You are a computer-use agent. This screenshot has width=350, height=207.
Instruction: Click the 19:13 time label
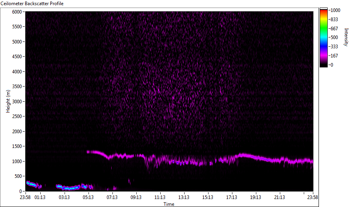click(x=256, y=197)
